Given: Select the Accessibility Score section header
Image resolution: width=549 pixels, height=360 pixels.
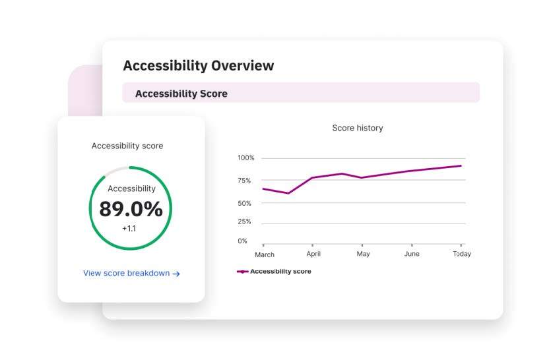Looking at the screenshot, I should click(x=181, y=94).
